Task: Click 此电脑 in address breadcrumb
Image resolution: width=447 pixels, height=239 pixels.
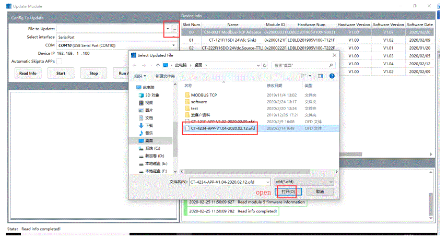Action: [x=181, y=66]
